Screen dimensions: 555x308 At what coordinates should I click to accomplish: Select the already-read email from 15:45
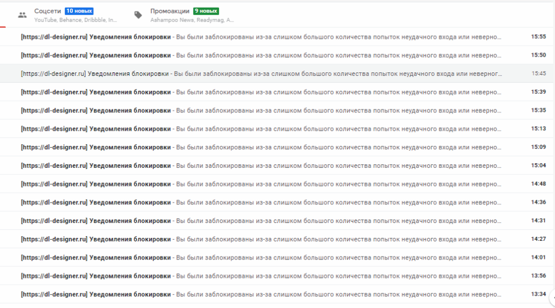(260, 74)
